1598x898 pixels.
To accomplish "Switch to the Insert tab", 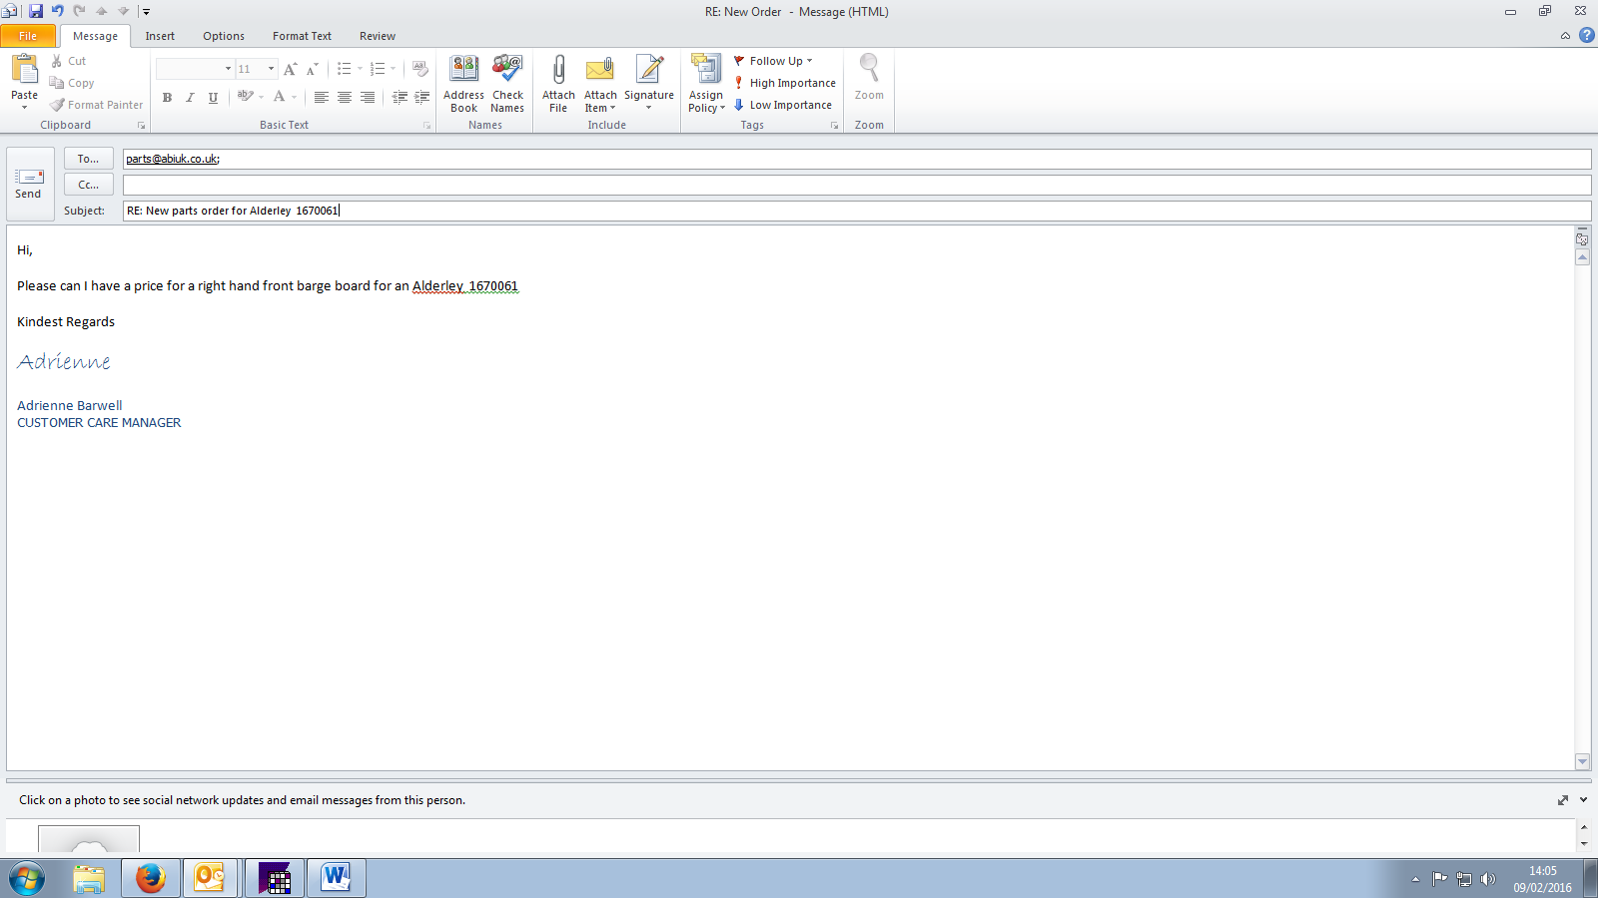I will tap(160, 36).
